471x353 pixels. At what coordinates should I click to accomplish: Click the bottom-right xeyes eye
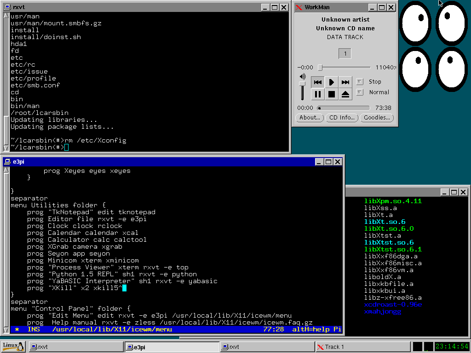point(452,69)
